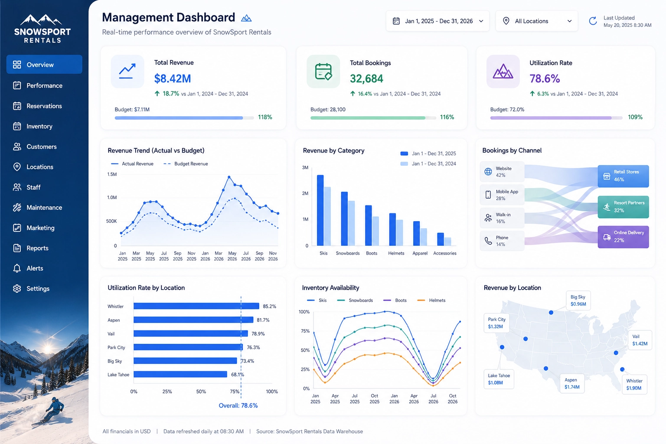Toggle Helmets series in Inventory legend
Screen dimensions: 666x444
[431, 300]
